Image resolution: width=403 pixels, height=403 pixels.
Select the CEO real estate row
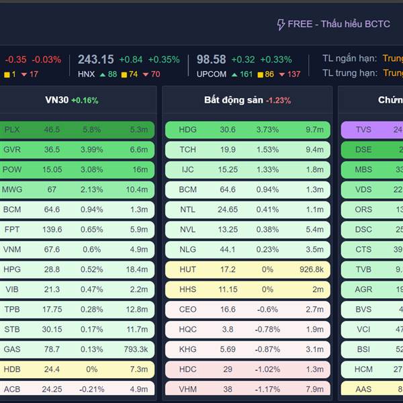tap(247, 310)
